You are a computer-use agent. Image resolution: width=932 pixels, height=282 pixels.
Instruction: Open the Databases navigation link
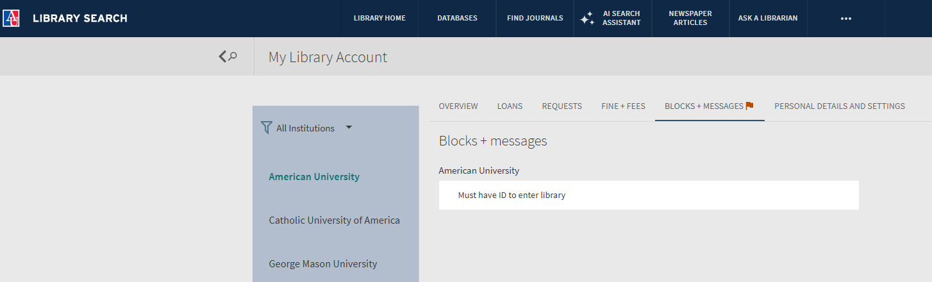[457, 18]
